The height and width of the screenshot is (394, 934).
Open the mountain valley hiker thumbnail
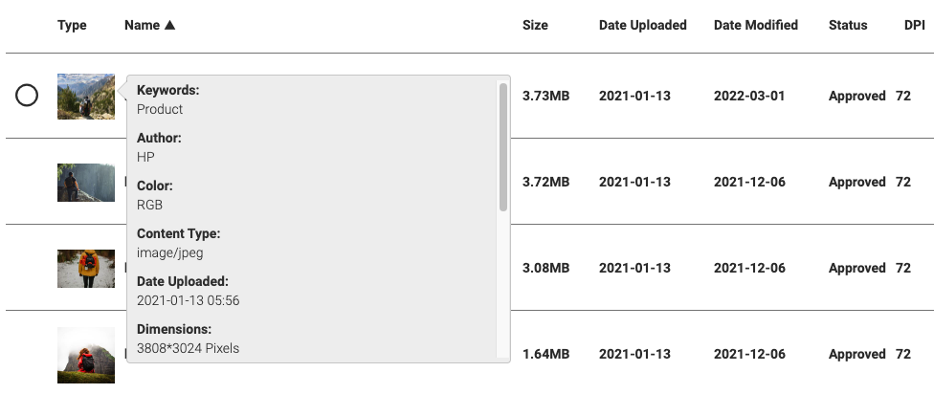click(x=85, y=96)
